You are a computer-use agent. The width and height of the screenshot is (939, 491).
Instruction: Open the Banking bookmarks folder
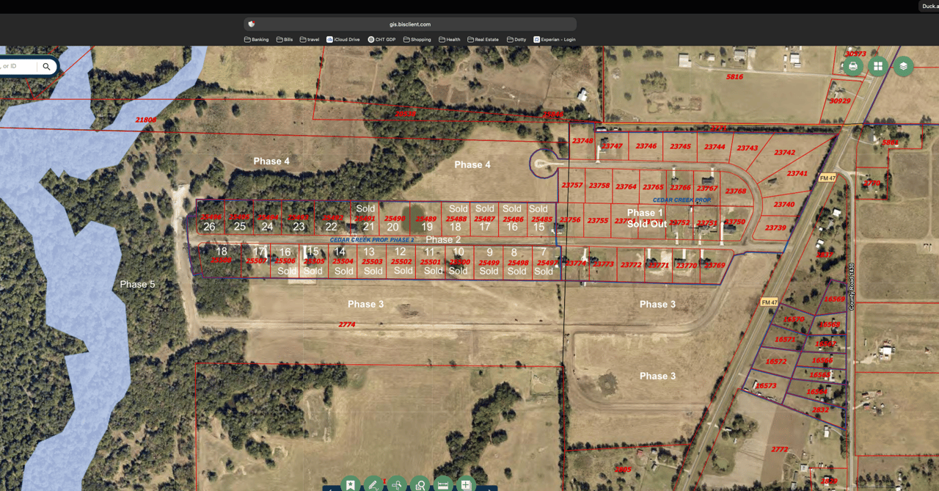coord(256,40)
